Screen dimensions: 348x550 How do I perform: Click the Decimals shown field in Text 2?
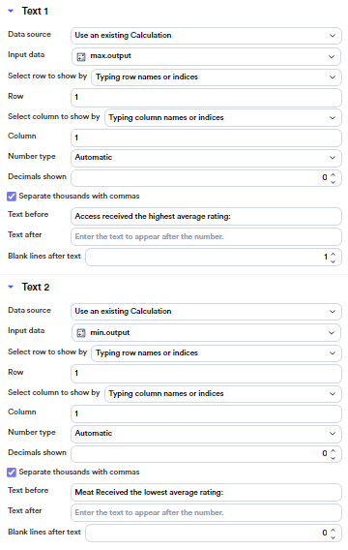206,454
